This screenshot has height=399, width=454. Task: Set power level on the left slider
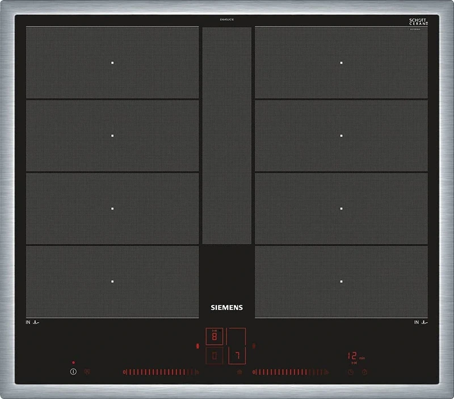point(160,372)
